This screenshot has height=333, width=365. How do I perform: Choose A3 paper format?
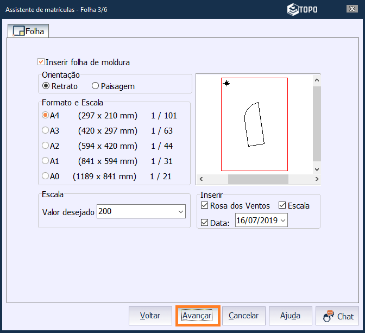46,130
